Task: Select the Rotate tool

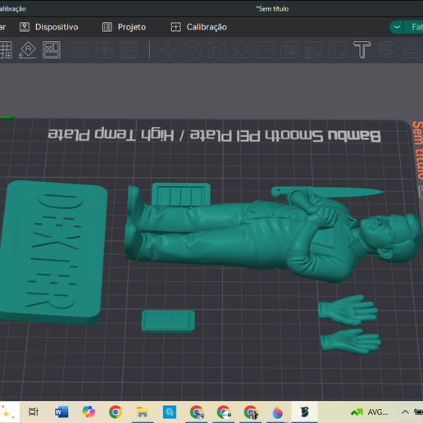Action: coord(193,50)
